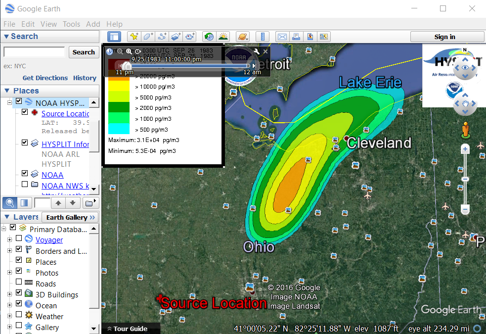Add an image overlay
486x334 pixels.
coord(176,37)
